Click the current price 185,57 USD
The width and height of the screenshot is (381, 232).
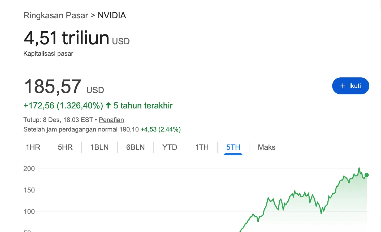coord(53,86)
